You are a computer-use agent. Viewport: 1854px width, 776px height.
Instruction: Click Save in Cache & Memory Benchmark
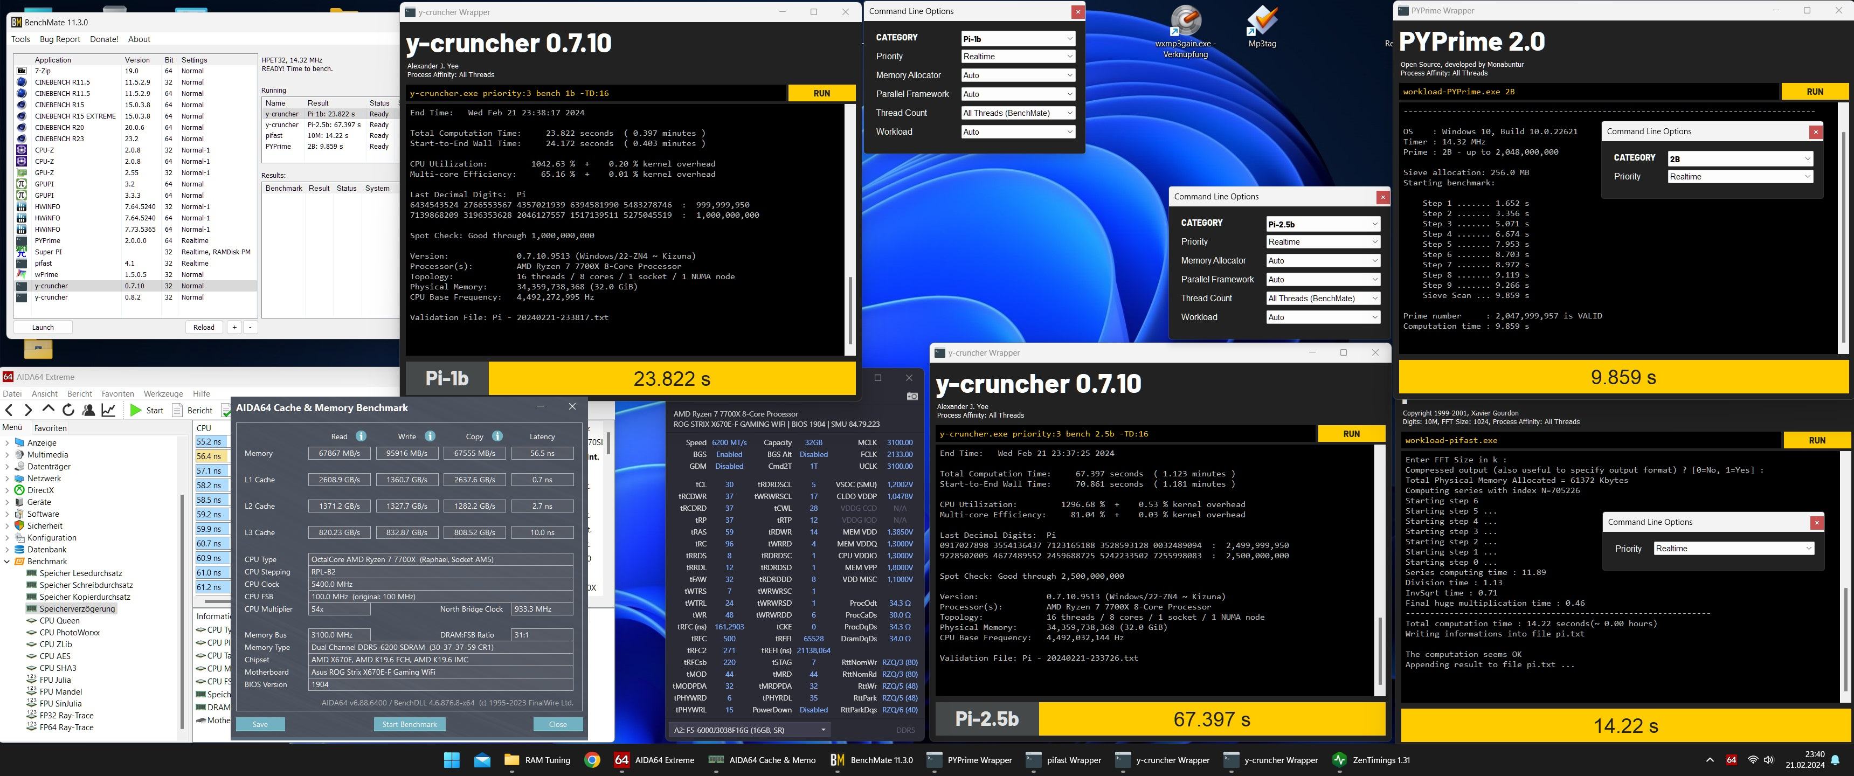[260, 724]
